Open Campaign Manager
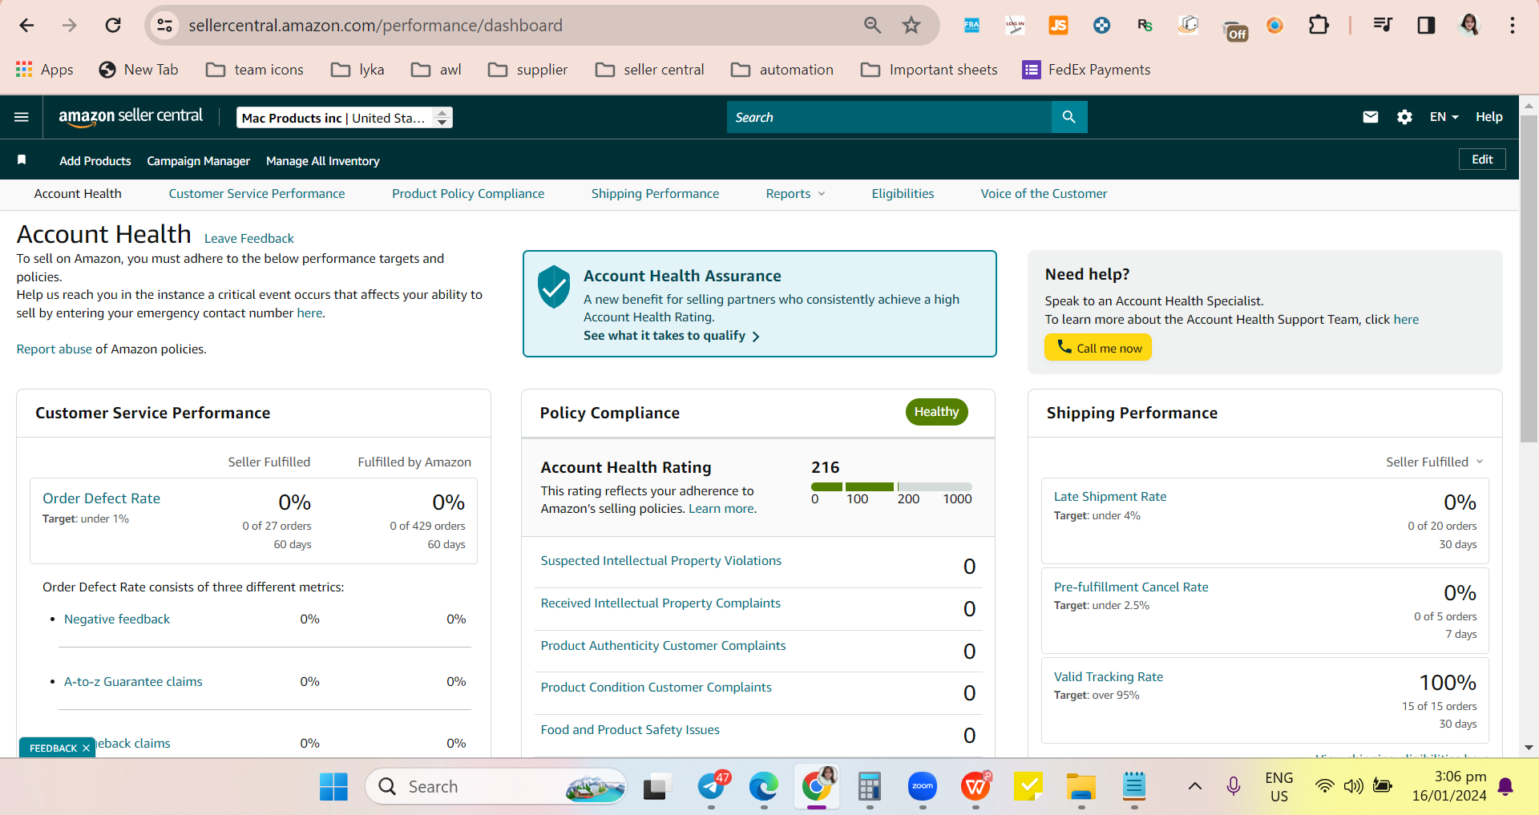 (x=198, y=161)
